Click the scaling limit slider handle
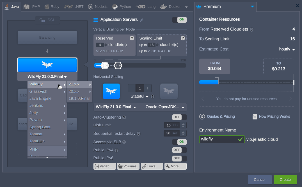This screenshot has width=302, height=187. 118,66
